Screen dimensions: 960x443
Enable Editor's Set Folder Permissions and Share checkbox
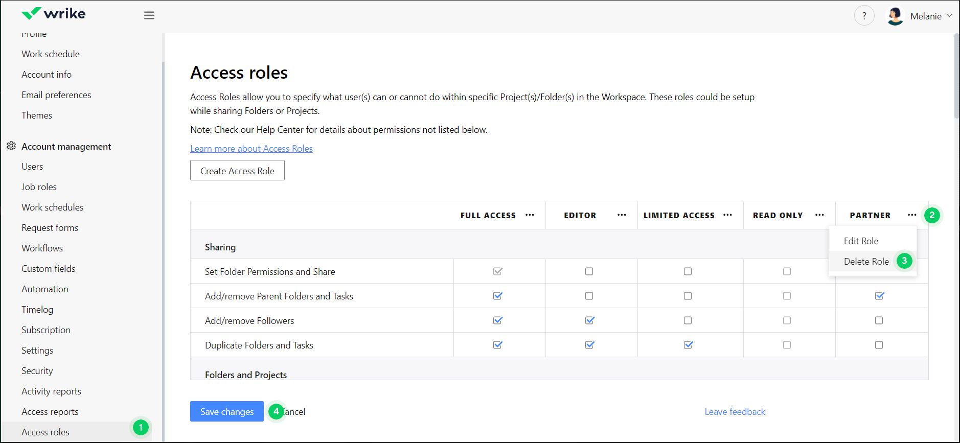point(589,271)
